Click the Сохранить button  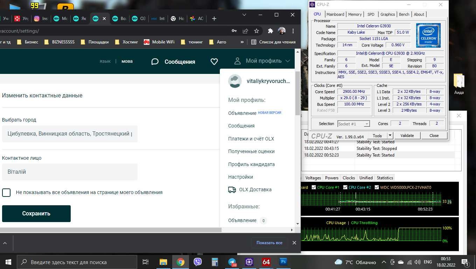pos(36,214)
